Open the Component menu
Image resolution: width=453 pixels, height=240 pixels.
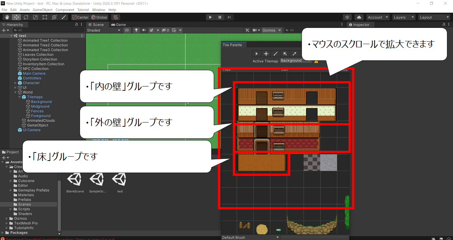(65, 10)
